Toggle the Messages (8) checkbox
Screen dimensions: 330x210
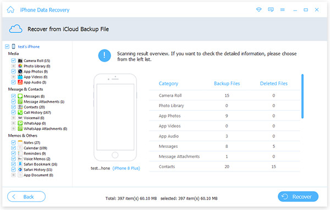point(13,96)
